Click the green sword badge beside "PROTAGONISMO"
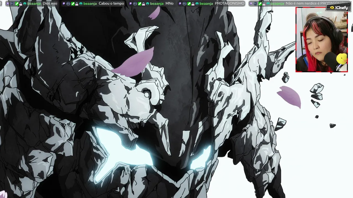The height and width of the screenshot is (198, 353). 189,4
